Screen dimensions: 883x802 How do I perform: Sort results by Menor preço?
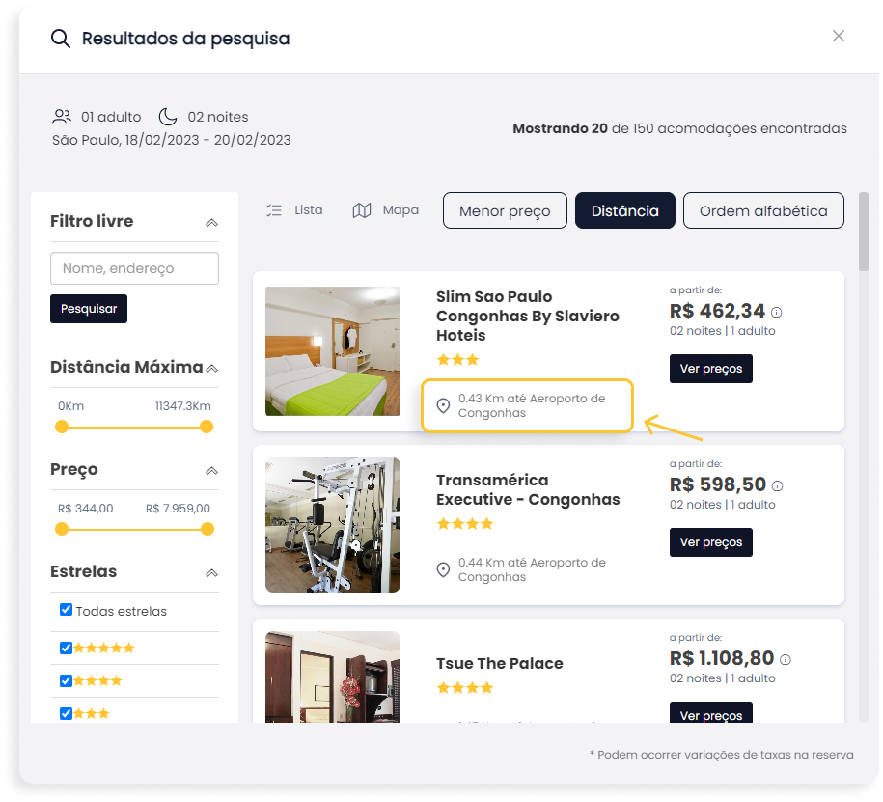pos(505,210)
